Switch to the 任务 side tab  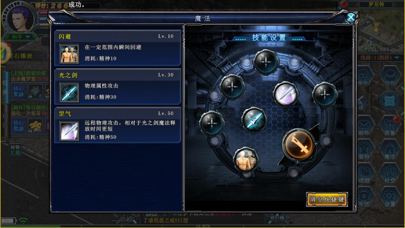coord(5,87)
